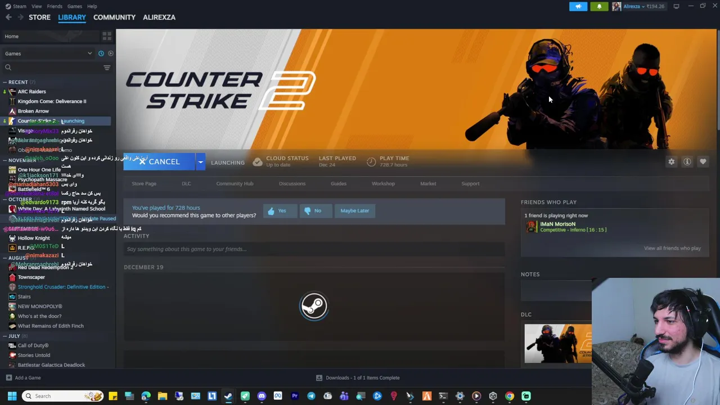This screenshot has width=720, height=405.
Task: Open the notifications bell
Action: tap(599, 6)
